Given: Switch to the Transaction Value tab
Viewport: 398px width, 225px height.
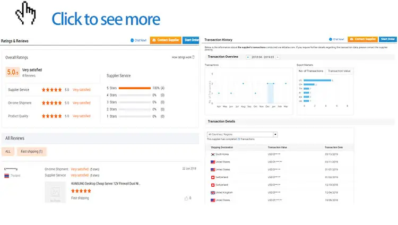Looking at the screenshot, I should tap(340, 71).
